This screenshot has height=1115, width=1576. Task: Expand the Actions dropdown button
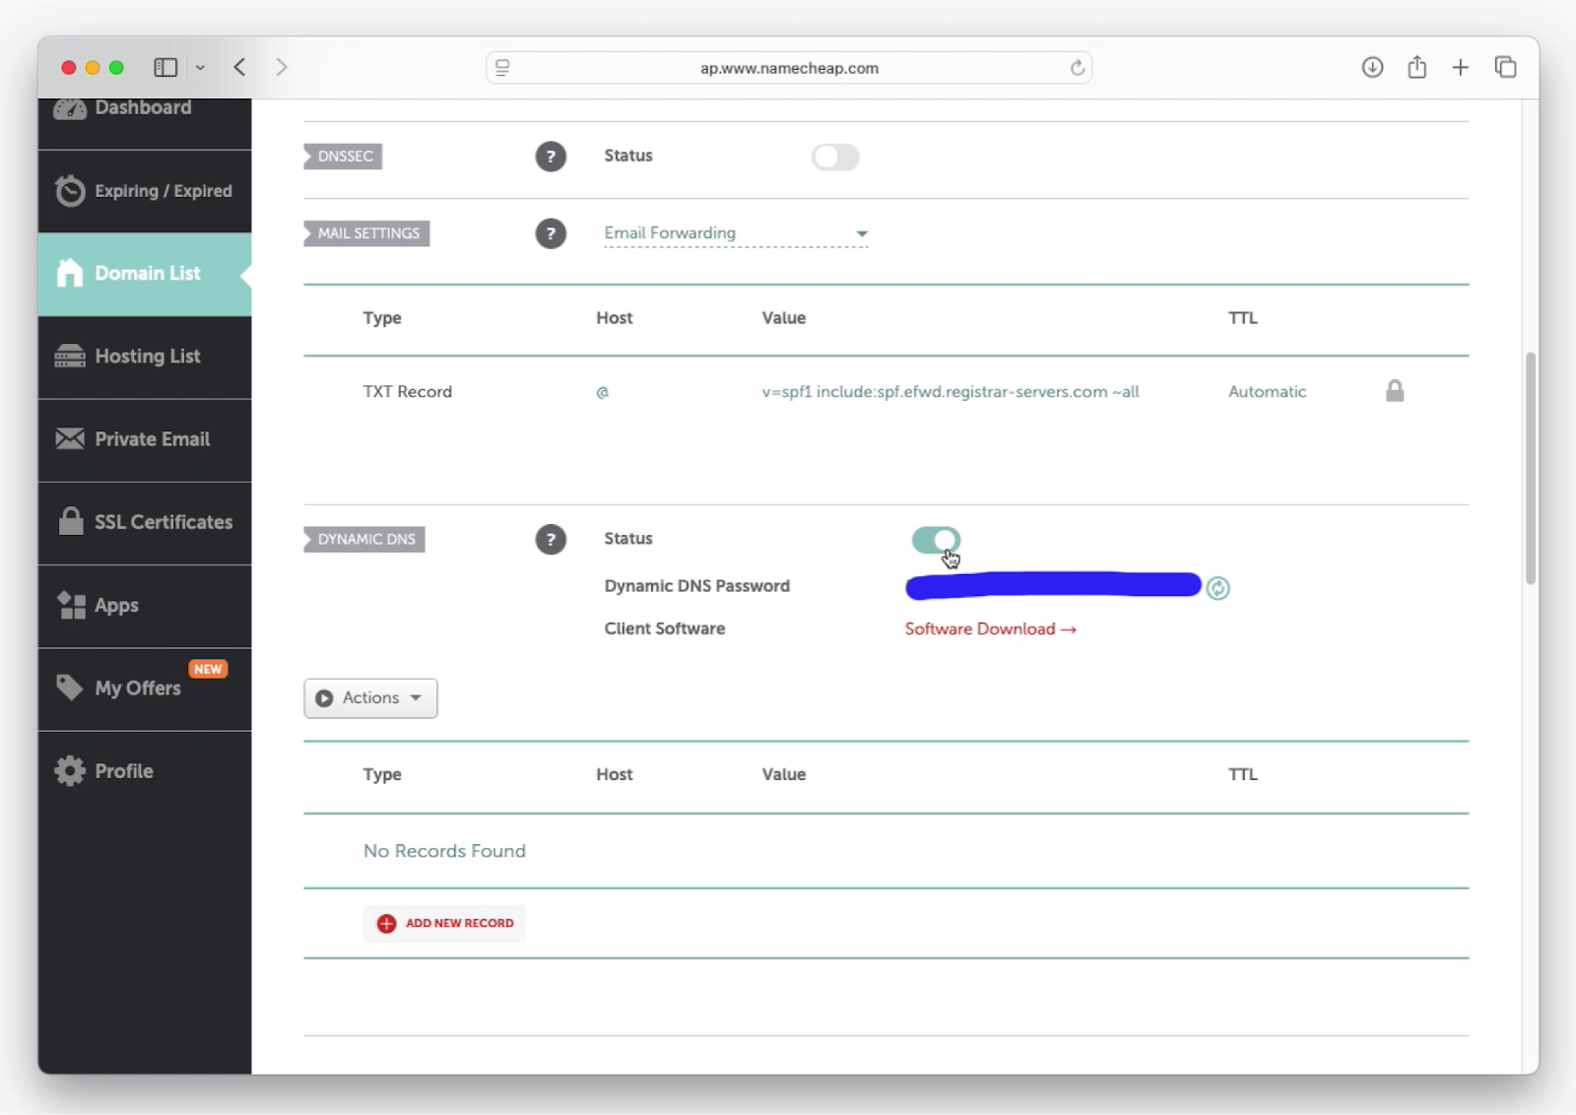click(x=370, y=698)
